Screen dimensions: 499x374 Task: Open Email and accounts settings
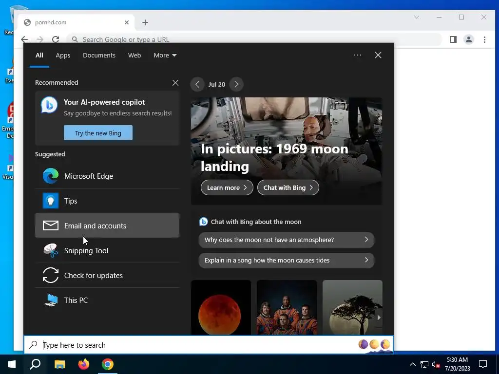coord(107,225)
